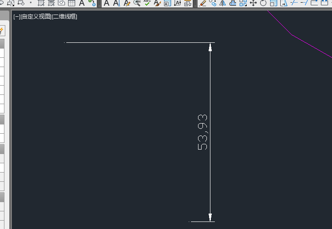Screen dimensions: 332x229
Task: Select the Region tool
Action: point(61,3)
